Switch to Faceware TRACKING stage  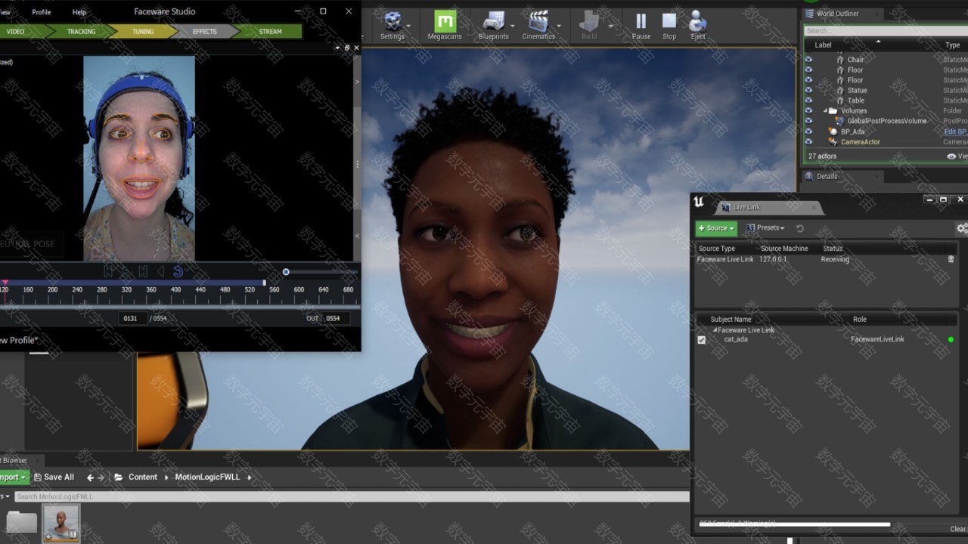(x=81, y=32)
